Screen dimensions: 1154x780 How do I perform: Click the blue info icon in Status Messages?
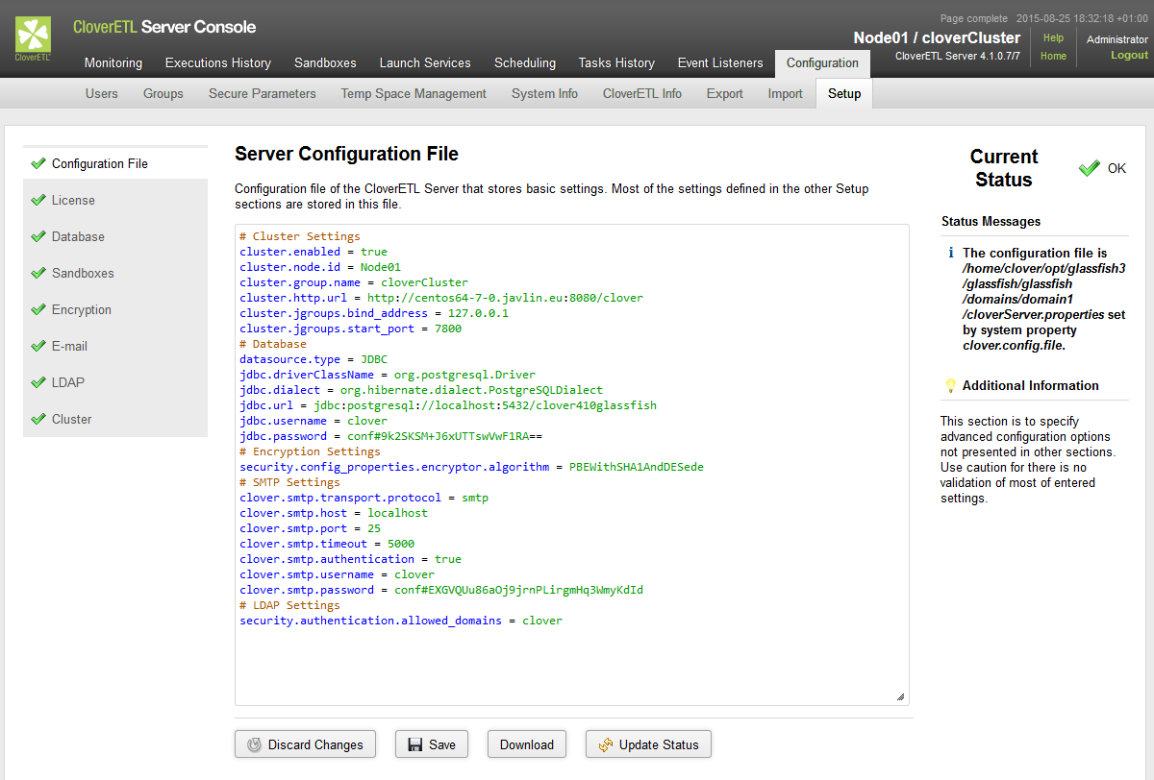(950, 254)
